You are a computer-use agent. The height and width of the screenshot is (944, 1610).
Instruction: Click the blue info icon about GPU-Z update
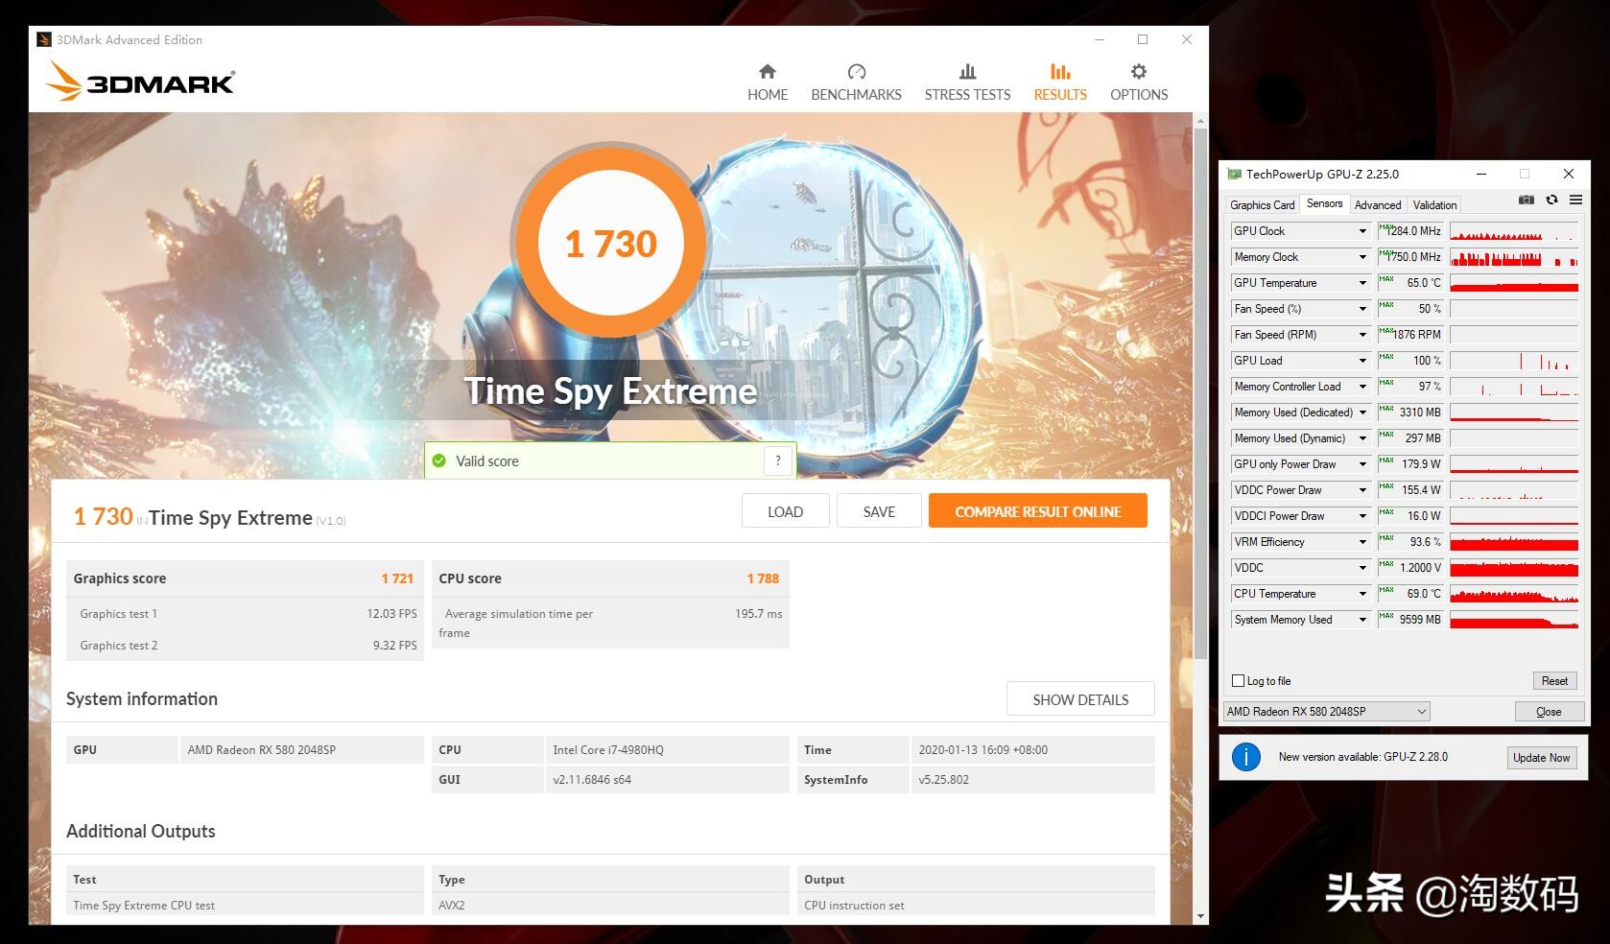(1247, 757)
